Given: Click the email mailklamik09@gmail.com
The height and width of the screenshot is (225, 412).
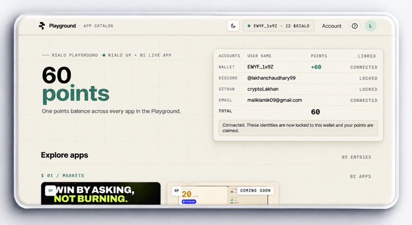Looking at the screenshot, I should (x=274, y=100).
